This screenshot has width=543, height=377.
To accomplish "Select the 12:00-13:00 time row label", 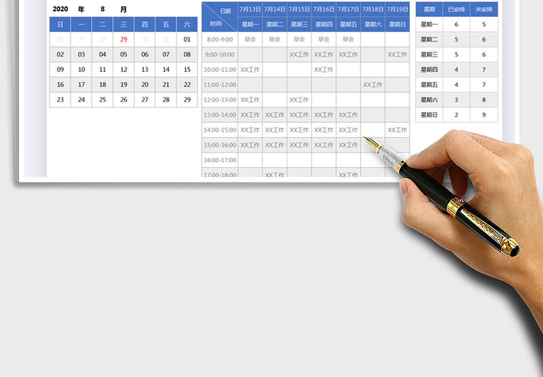I will click(219, 100).
